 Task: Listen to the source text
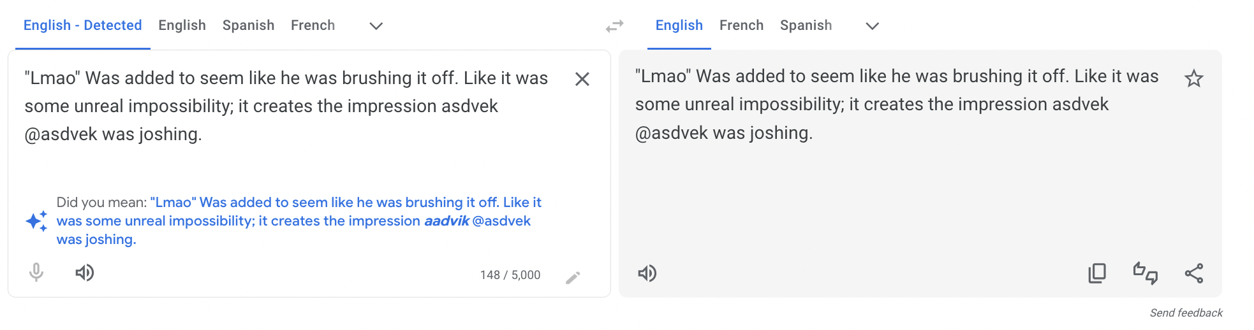pos(85,273)
